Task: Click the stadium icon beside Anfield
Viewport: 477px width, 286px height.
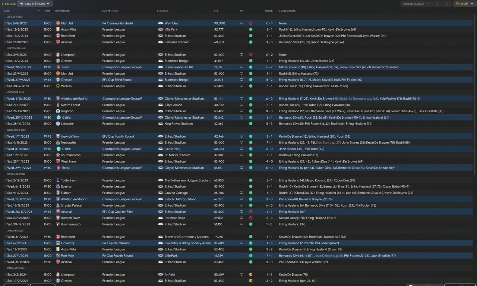Action: pyautogui.click(x=161, y=274)
